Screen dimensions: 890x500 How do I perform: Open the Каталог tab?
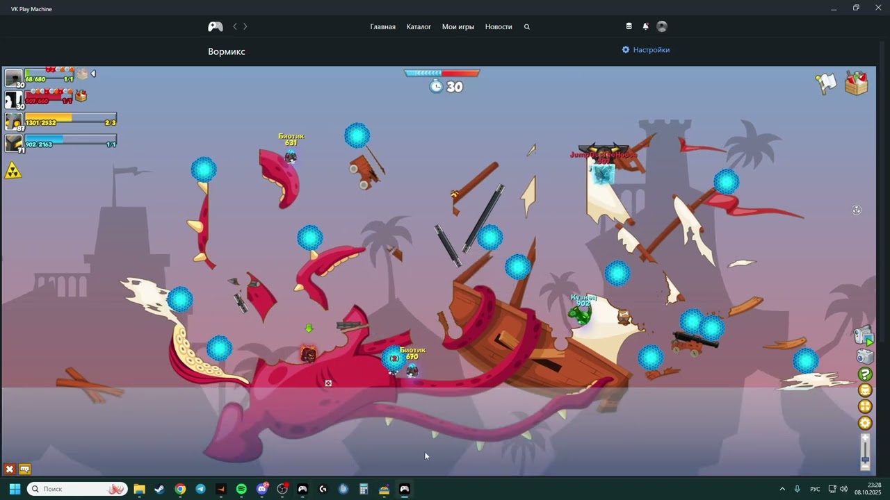pos(419,27)
